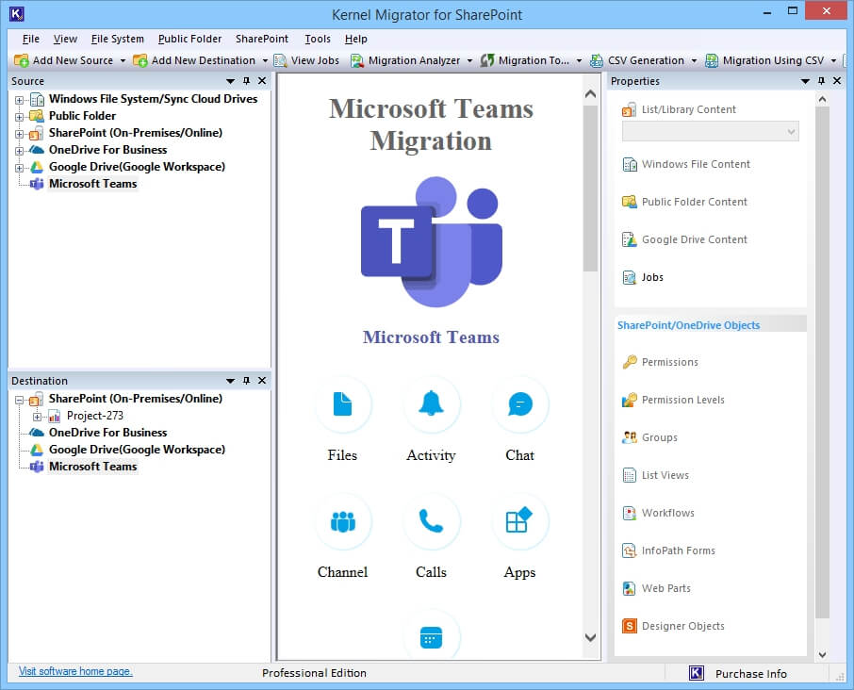Click the Google Drive Content icon
Viewport: 854px width, 690px height.
629,239
